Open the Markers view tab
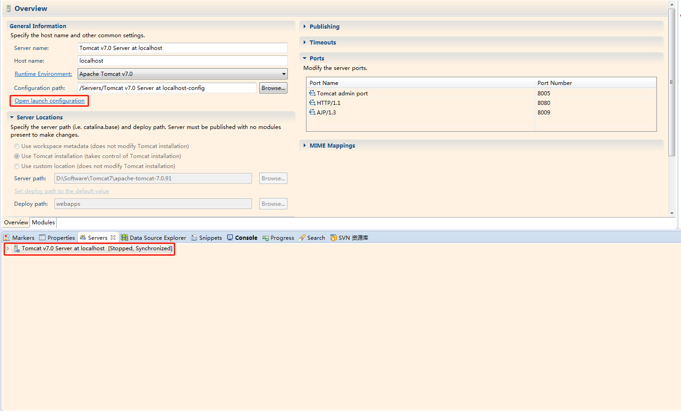 (x=19, y=238)
